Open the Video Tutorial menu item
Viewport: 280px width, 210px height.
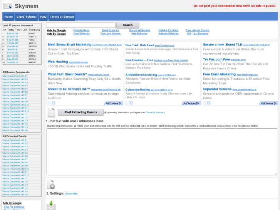point(27,17)
